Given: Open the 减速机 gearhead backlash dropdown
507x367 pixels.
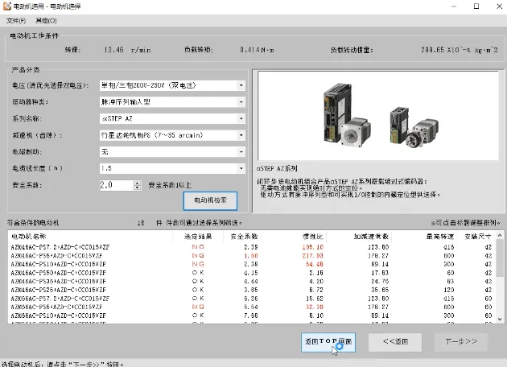Looking at the screenshot, I should (241, 135).
